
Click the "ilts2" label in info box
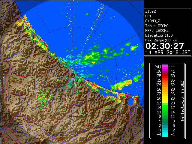point(151,11)
